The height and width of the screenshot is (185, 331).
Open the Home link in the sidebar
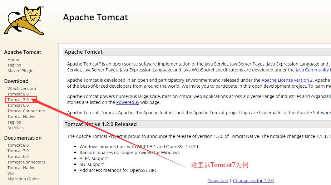click(x=13, y=60)
